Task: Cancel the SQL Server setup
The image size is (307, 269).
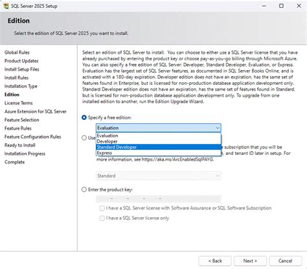Action: tap(285, 261)
